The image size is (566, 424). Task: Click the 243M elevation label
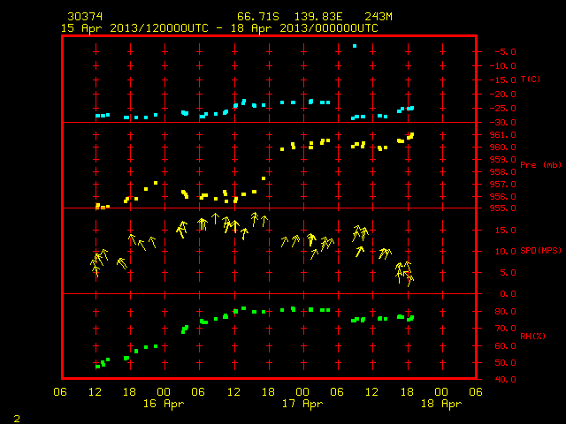point(379,17)
